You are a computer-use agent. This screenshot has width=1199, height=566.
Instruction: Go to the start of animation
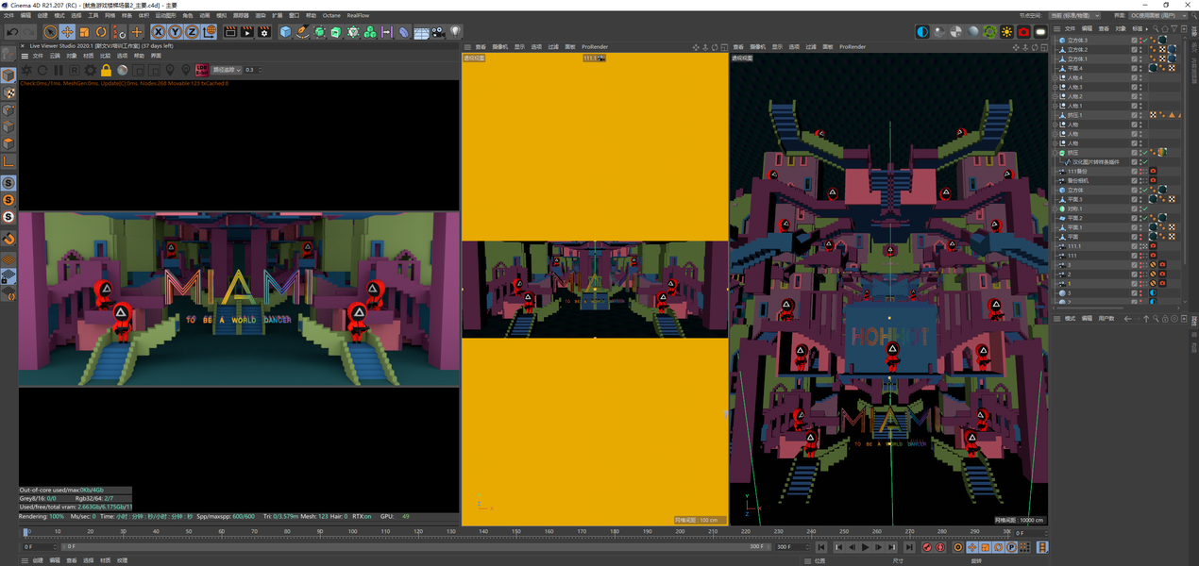[821, 547]
